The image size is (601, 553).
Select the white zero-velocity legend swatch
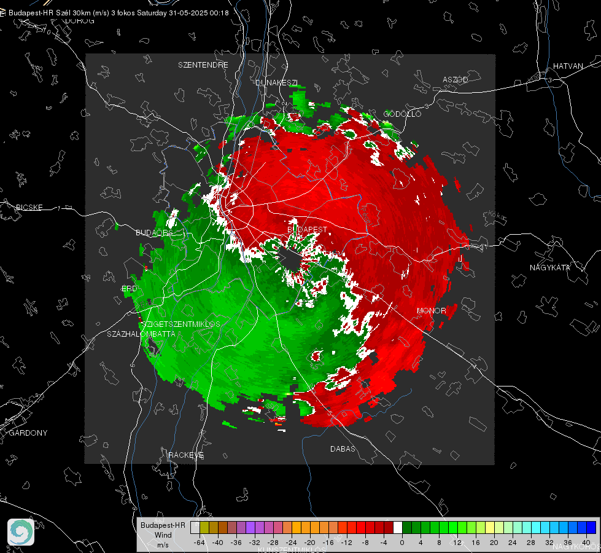398,527
